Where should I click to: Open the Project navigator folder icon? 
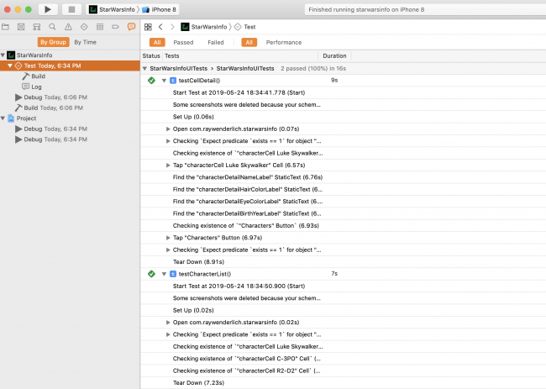click(5, 27)
